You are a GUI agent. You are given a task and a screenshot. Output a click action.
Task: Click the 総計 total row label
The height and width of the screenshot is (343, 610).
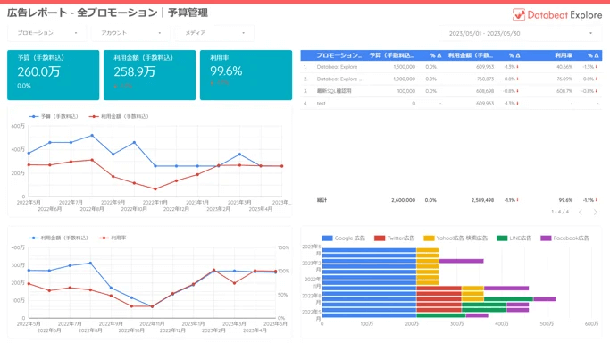[x=322, y=200]
